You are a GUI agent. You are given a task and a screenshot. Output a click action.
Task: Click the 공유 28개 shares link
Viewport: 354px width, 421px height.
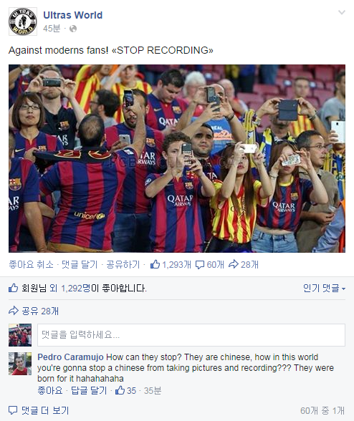coord(34,311)
